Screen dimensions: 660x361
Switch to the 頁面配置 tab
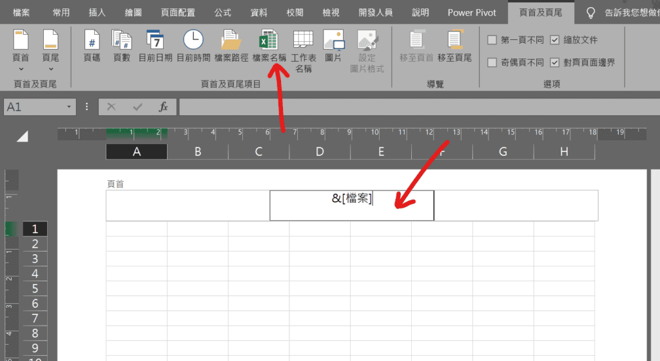170,12
